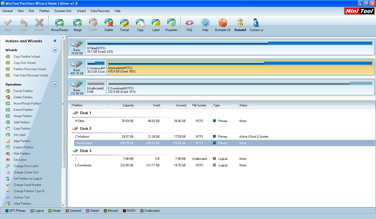Sort by File System column header
Screen dimensions: 376x219
click(x=199, y=105)
